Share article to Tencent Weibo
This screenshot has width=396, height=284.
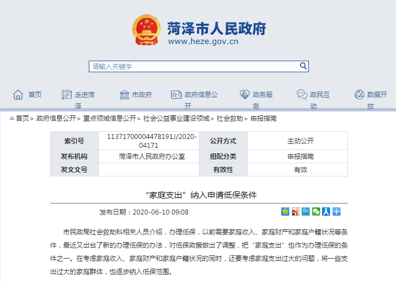(306, 212)
